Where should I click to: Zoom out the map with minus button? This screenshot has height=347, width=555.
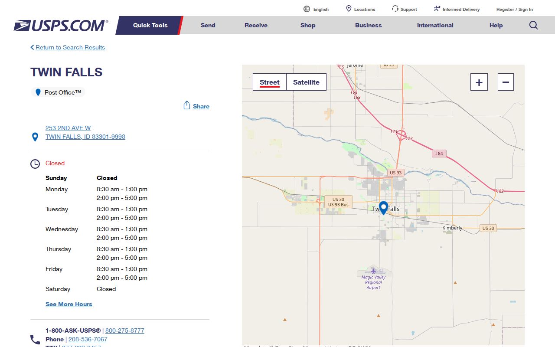tap(506, 82)
